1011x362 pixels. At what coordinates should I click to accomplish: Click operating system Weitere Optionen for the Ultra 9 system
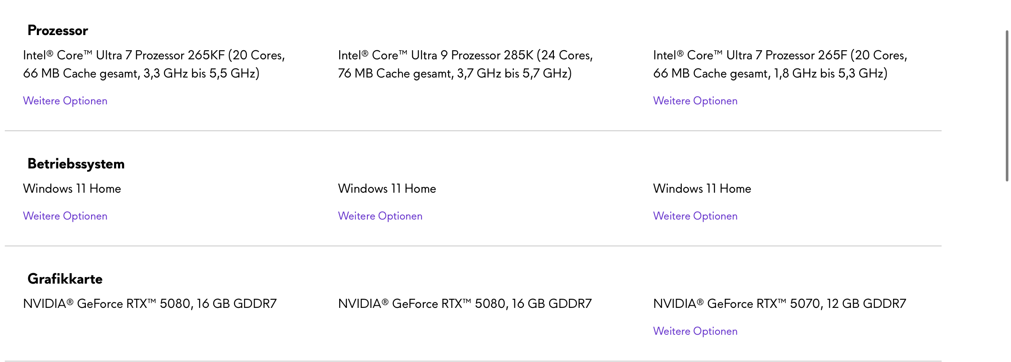[x=380, y=216]
